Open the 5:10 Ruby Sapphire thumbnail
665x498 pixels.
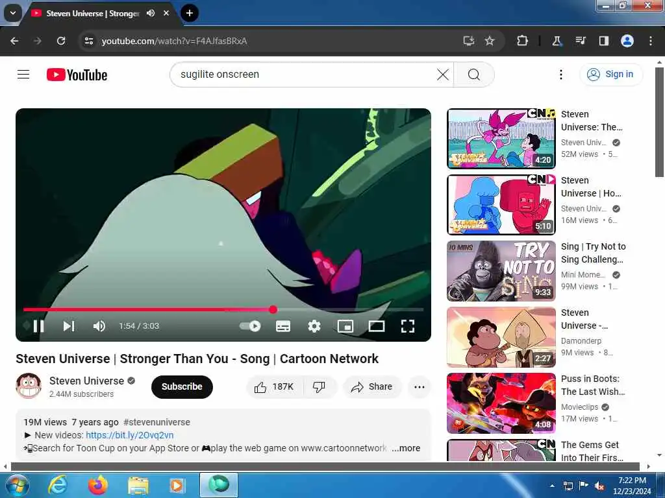pos(501,204)
